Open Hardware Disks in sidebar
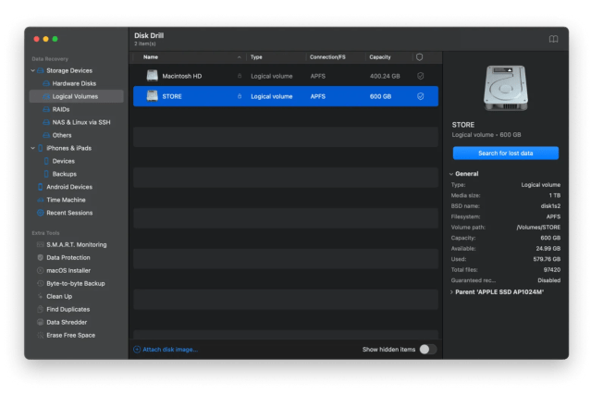 tap(76, 83)
